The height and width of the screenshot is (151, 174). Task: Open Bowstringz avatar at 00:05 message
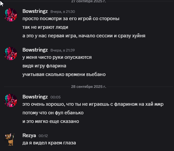[x=11, y=100]
